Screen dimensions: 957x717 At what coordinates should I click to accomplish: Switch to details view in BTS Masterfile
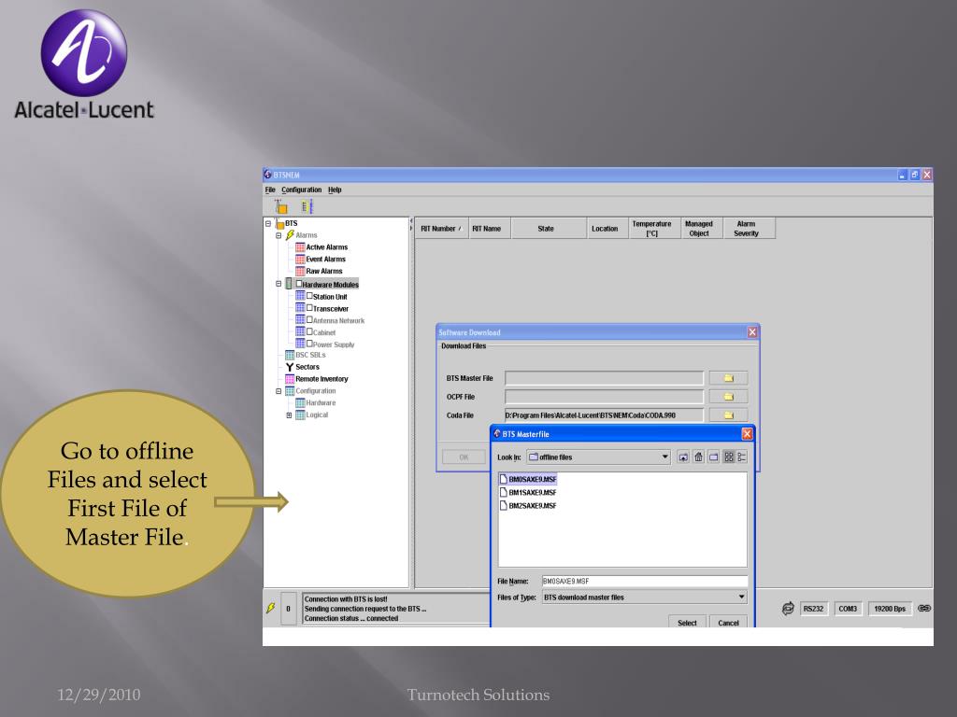click(741, 457)
